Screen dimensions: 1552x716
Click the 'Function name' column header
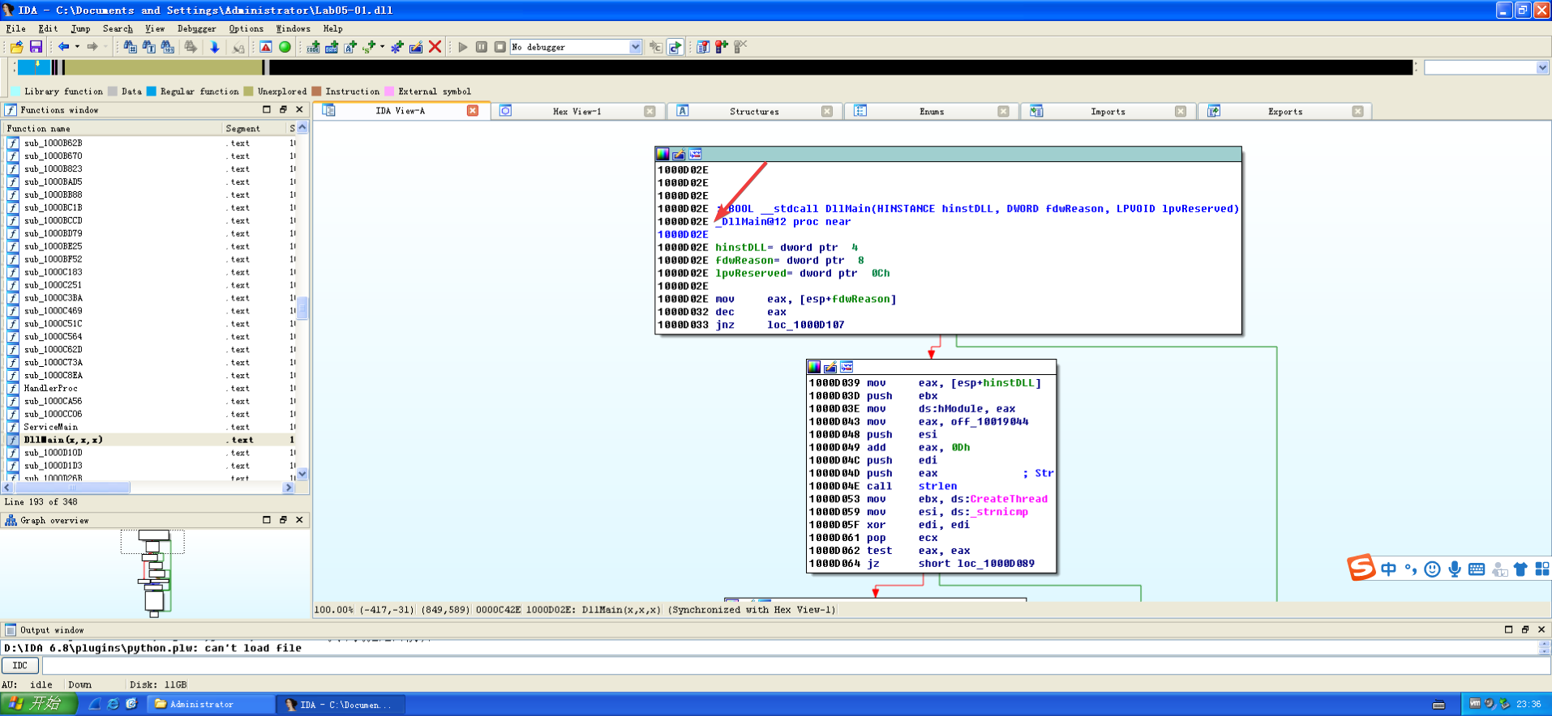(112, 128)
